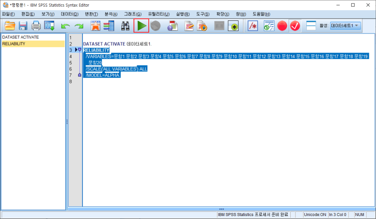Open the 보기(V) menu

pyautogui.click(x=48, y=14)
